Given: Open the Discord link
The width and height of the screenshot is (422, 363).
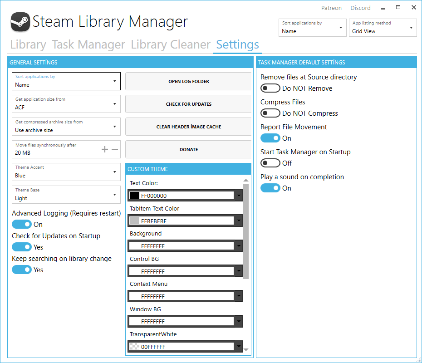Looking at the screenshot, I should (360, 8).
